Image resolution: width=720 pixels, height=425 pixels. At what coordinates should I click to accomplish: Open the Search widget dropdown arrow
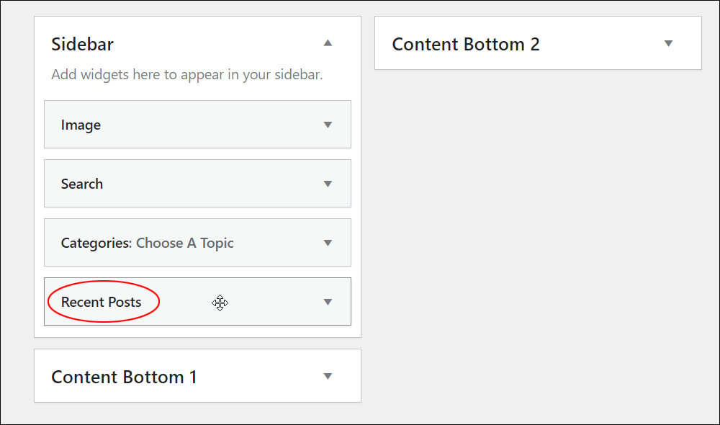pos(328,184)
